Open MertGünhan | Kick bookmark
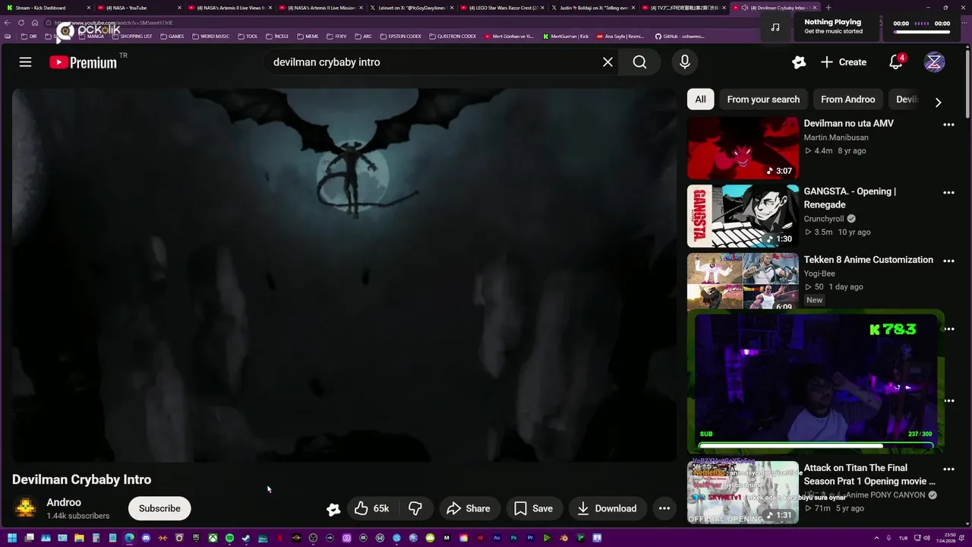The width and height of the screenshot is (972, 547). pos(566,36)
